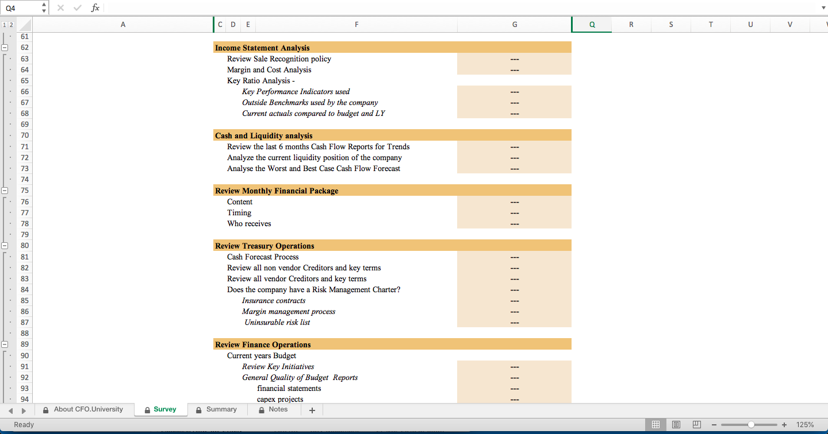This screenshot has width=828, height=434.
Task: Select column C header
Action: [221, 24]
